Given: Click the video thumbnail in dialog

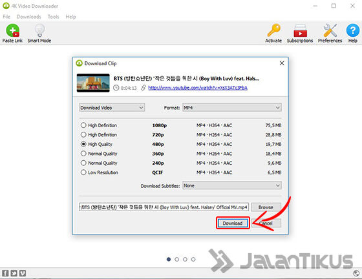Looking at the screenshot, I should click(93, 83).
